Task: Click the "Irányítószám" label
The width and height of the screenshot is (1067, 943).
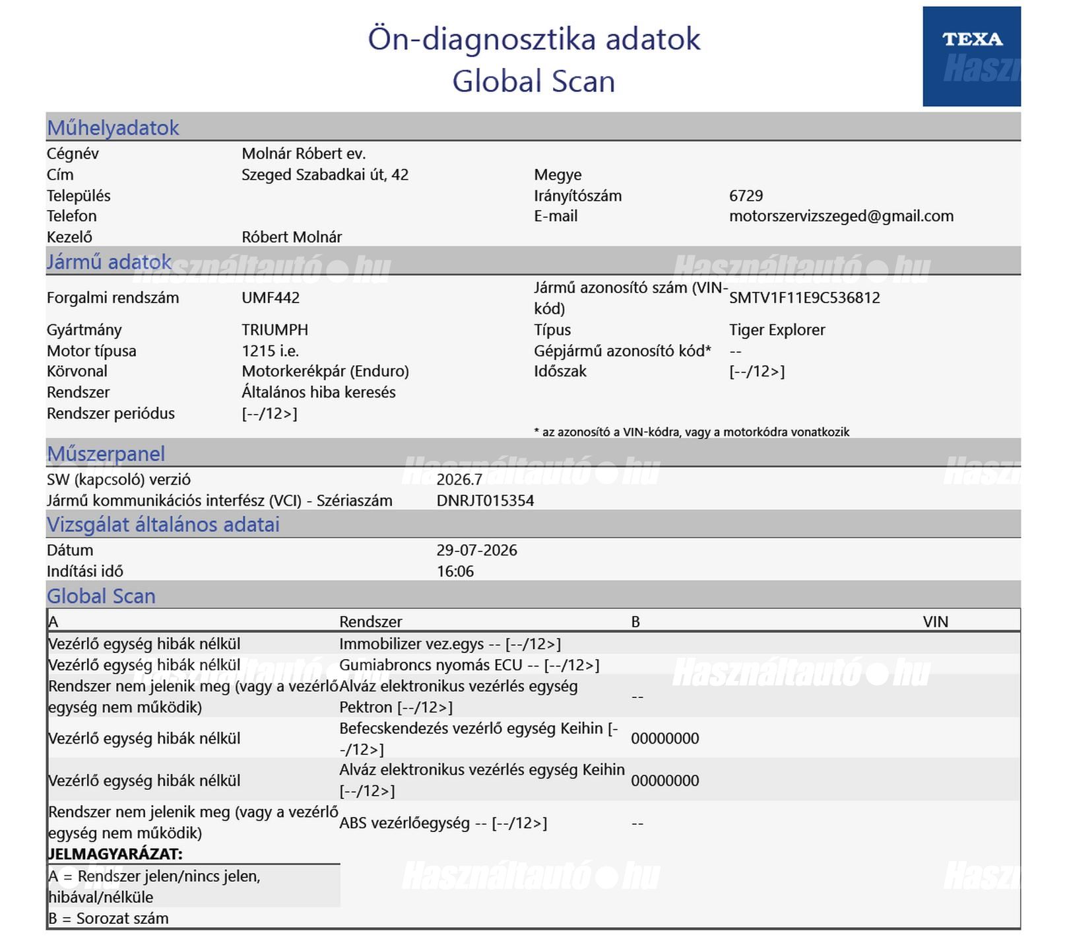Action: point(578,196)
